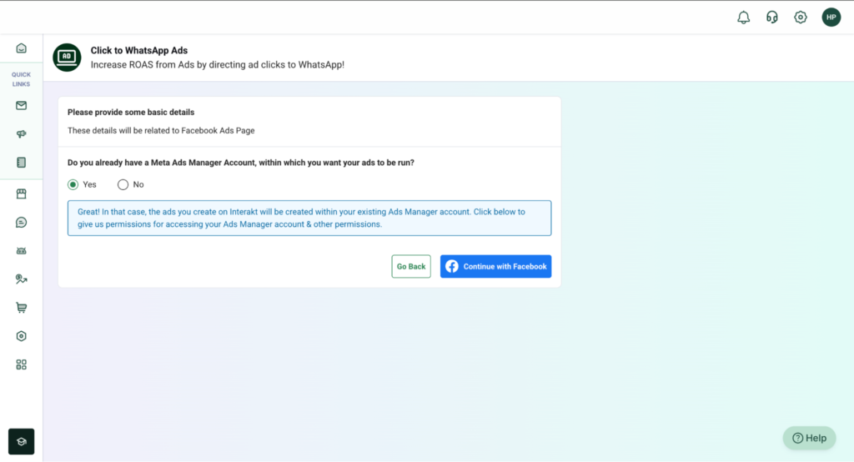Open the bot automation icon in sidebar
The image size is (854, 462).
pyautogui.click(x=21, y=251)
